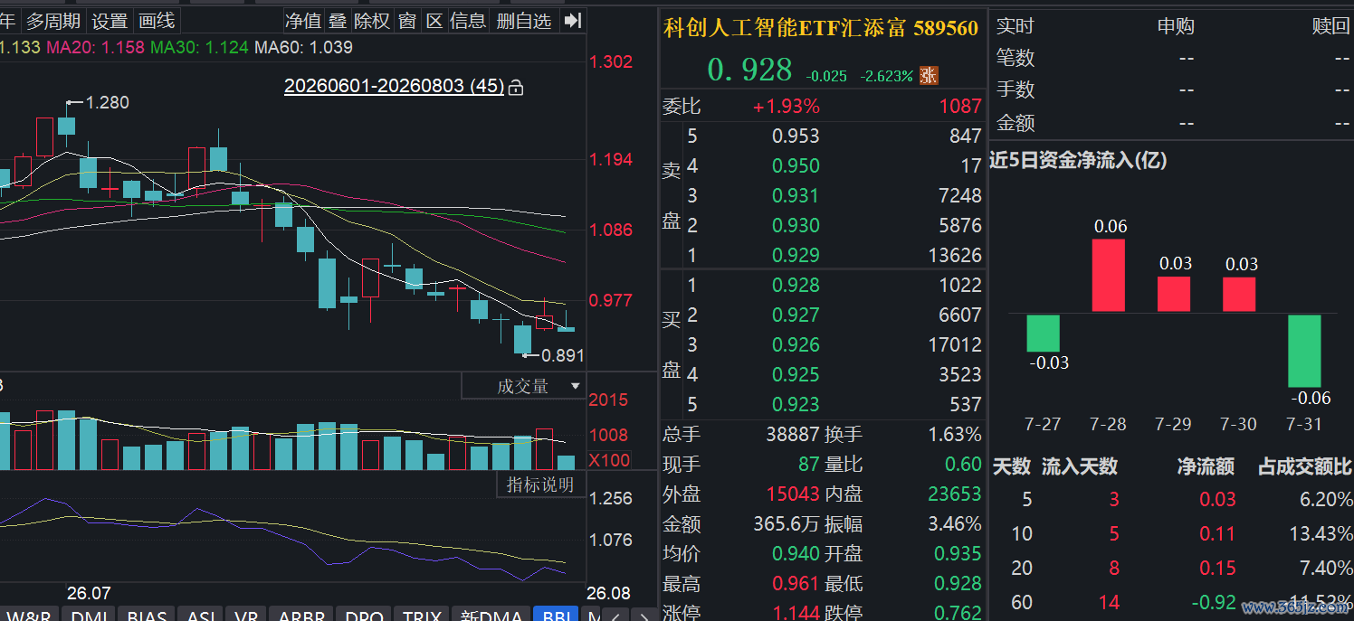Click sell level 3 price 0.931
Image resolution: width=1354 pixels, height=621 pixels.
[796, 196]
